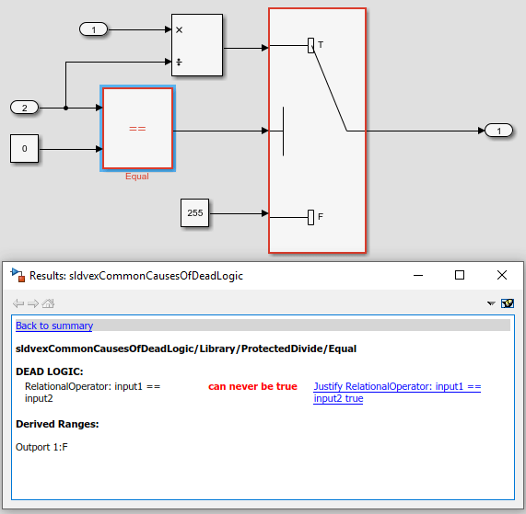Click the highlight icon in results toolbar
526x514 pixels.
tap(508, 303)
